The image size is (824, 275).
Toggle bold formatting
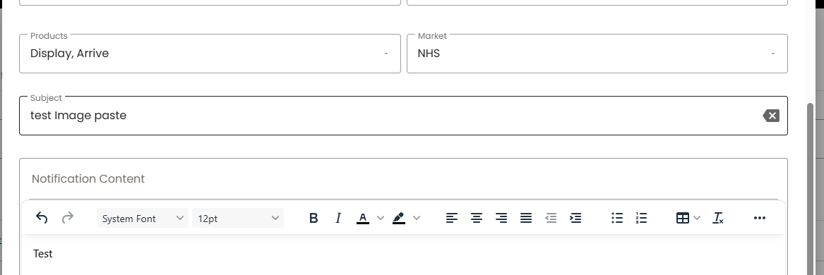pyautogui.click(x=314, y=218)
